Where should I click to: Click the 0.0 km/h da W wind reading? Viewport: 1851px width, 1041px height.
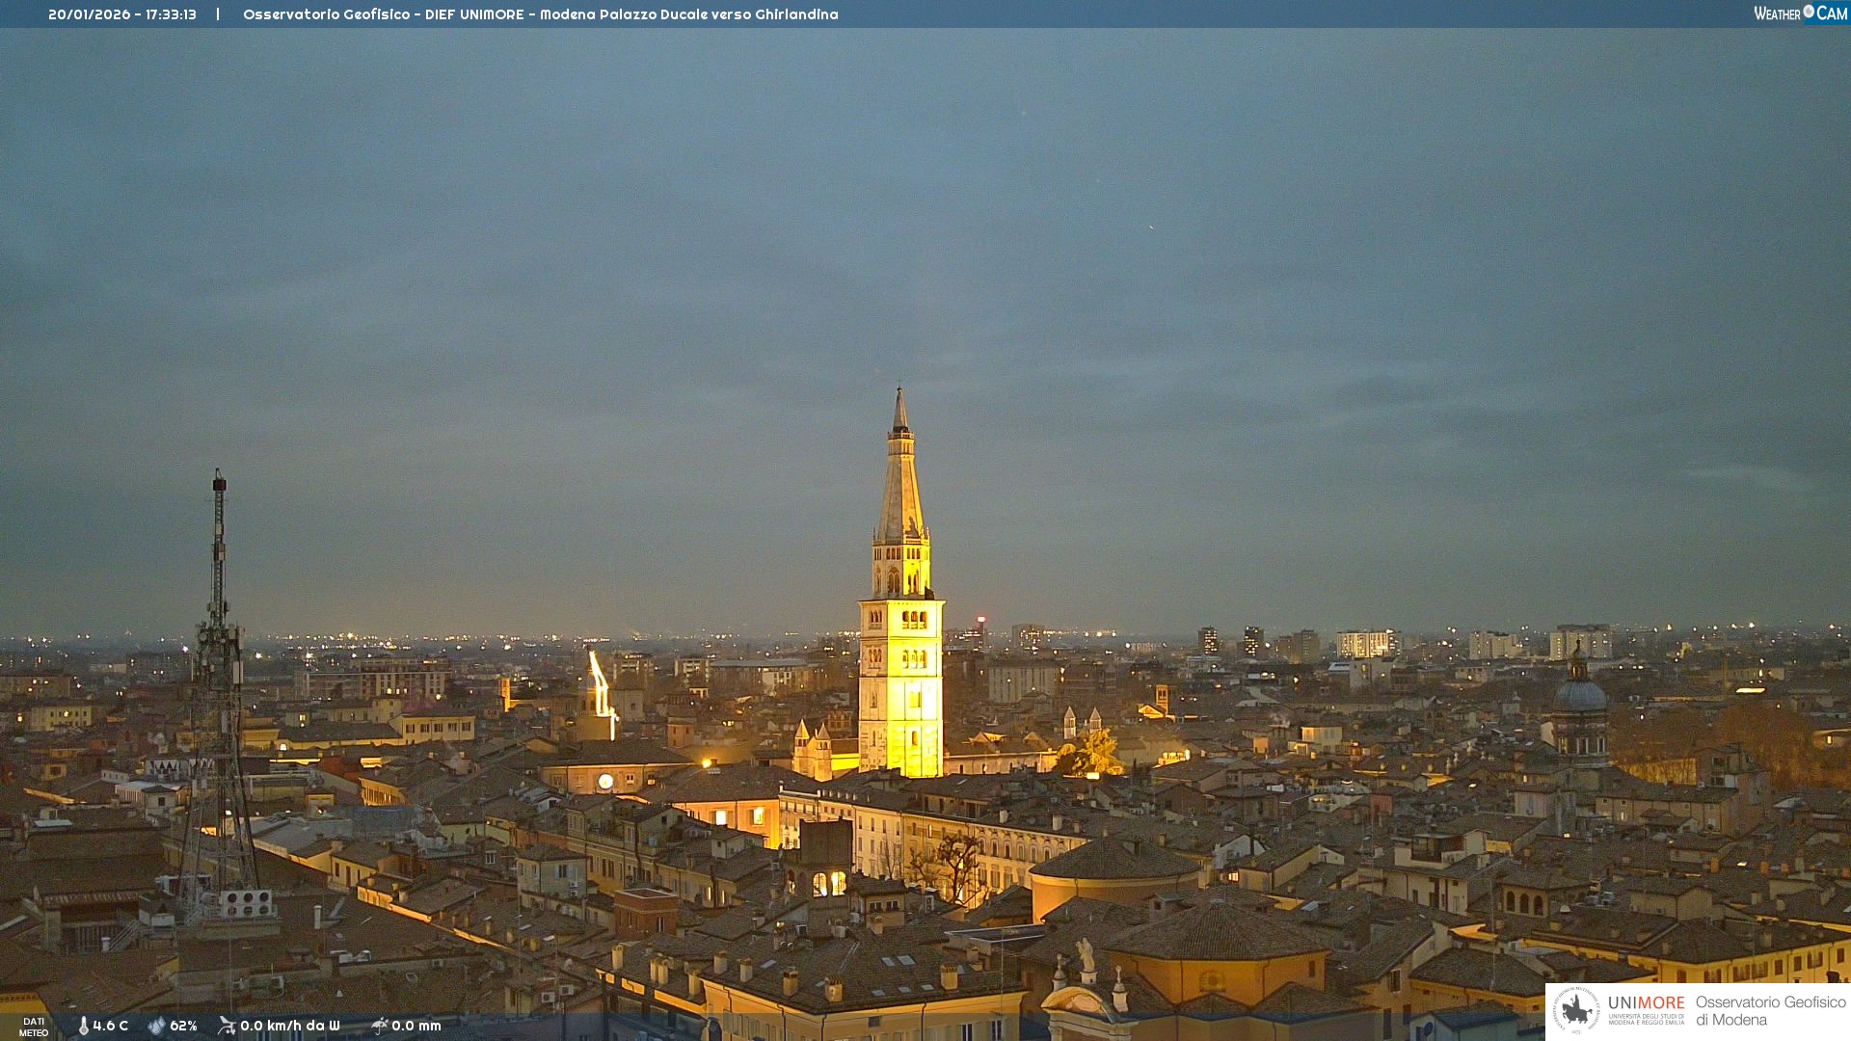click(289, 1026)
